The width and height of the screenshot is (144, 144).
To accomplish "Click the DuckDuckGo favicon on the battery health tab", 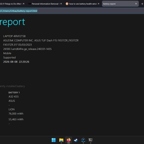I will coord(67,4).
